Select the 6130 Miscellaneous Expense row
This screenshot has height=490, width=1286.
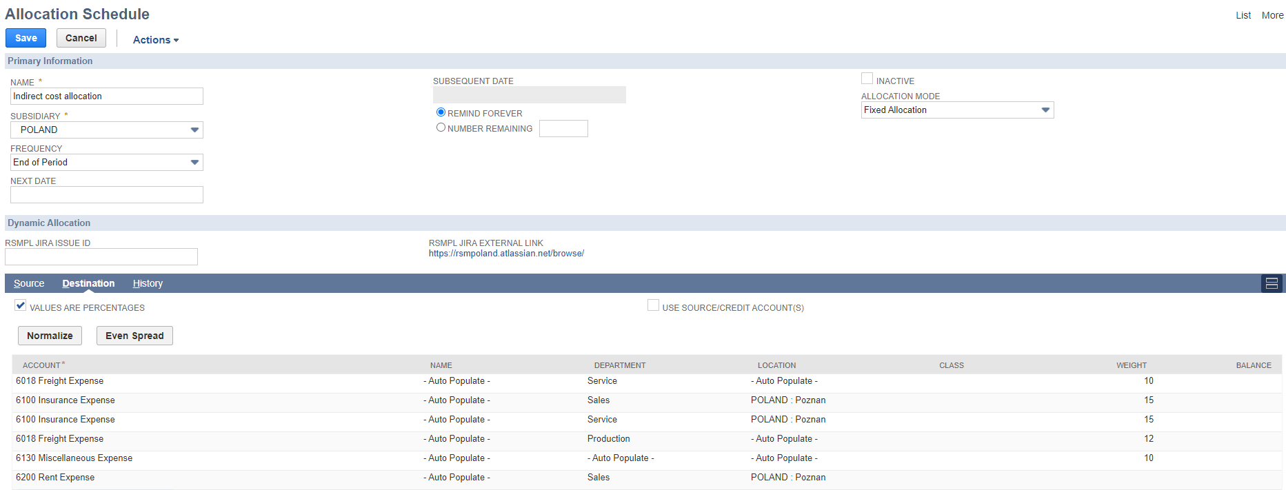click(x=74, y=458)
